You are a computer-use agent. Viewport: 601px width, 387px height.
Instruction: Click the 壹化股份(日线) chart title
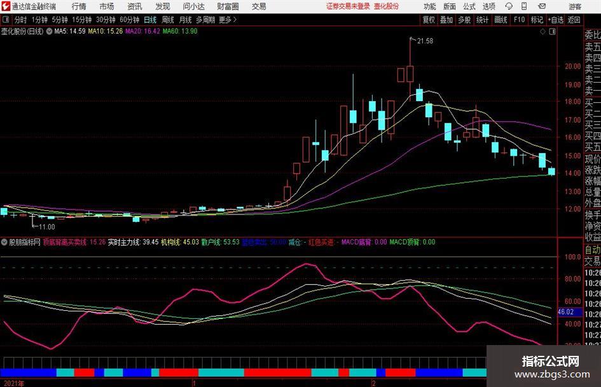pos(22,31)
